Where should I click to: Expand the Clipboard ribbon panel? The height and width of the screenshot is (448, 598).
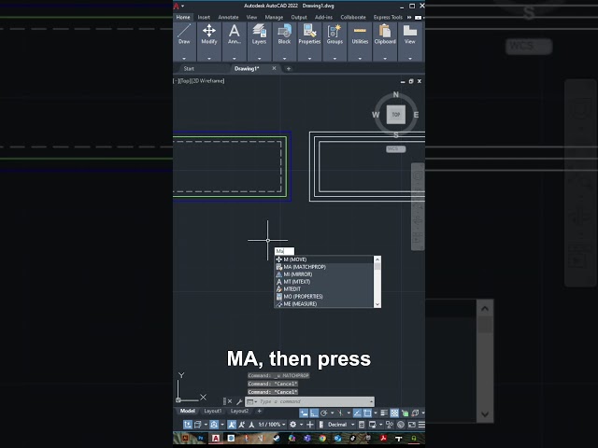coord(385,59)
